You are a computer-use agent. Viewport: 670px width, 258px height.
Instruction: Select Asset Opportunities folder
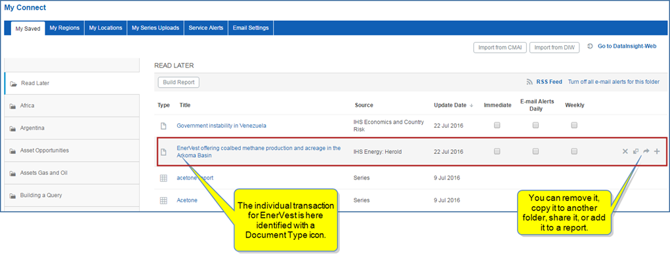(x=72, y=151)
